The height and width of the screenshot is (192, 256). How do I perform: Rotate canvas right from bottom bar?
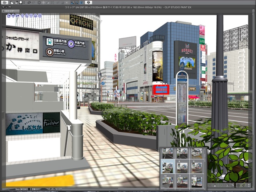click(x=54, y=189)
